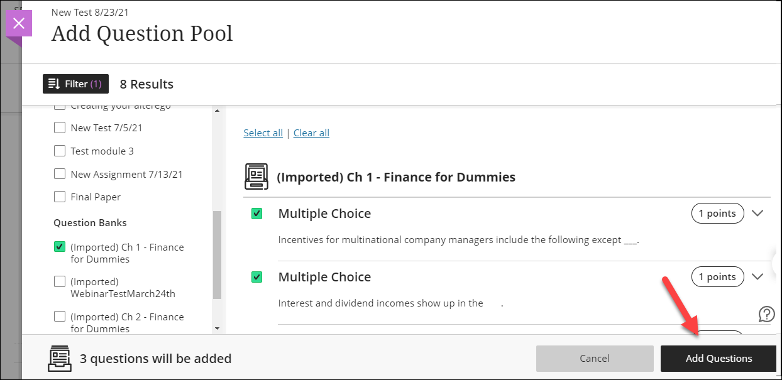Uncheck the (Imported) Ch 1 - Finance for Dummies bank
782x380 pixels.
[x=60, y=247]
